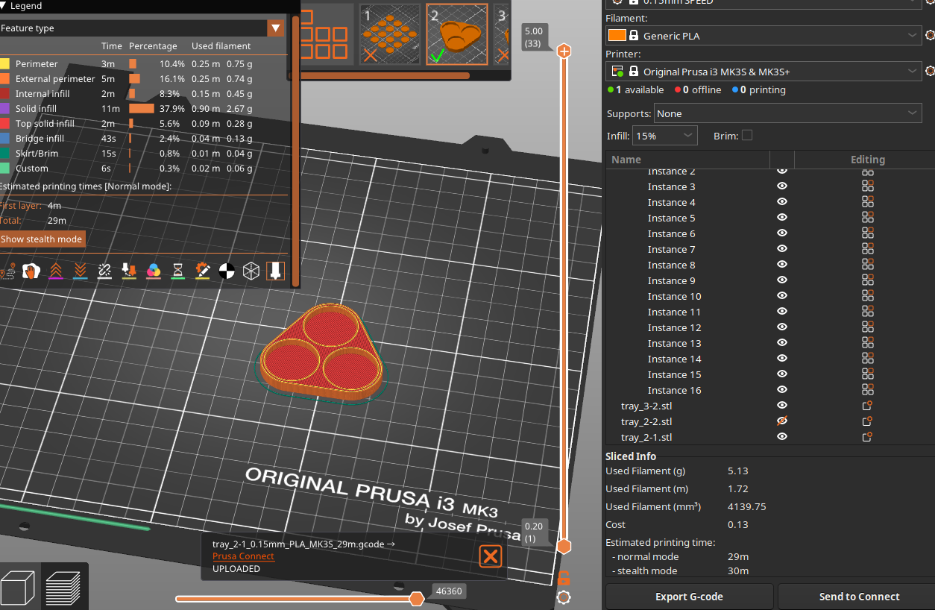Toggle the Tool marker arrow icon
The height and width of the screenshot is (610, 935).
point(275,271)
